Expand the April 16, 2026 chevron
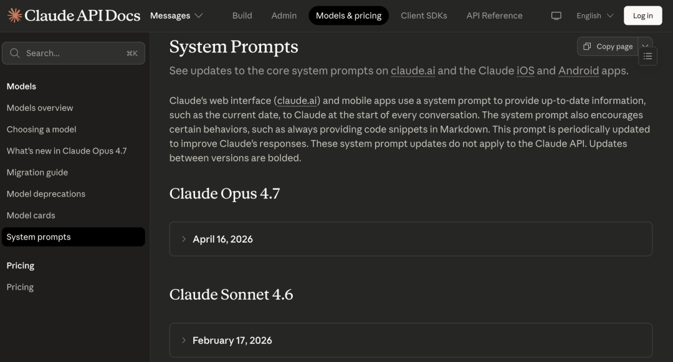 [x=184, y=239]
